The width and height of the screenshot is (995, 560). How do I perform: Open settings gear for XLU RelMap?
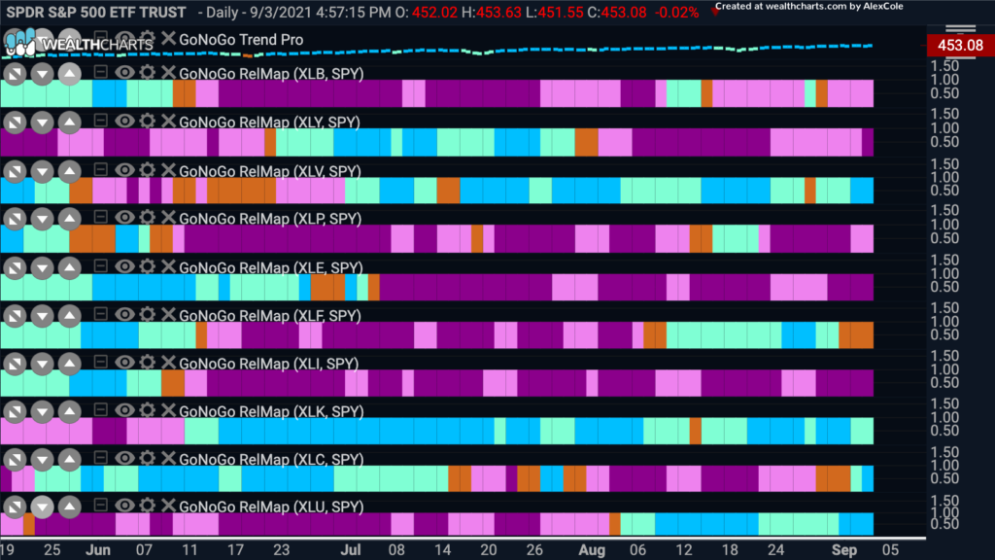coord(148,506)
